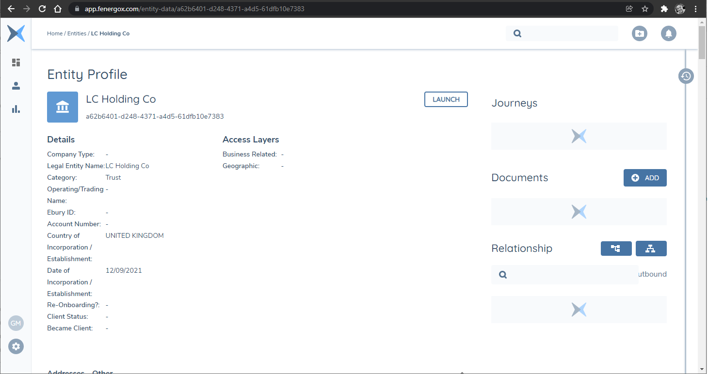This screenshot has height=374, width=708.
Task: Navigate to Entities breadcrumb link
Action: (77, 33)
